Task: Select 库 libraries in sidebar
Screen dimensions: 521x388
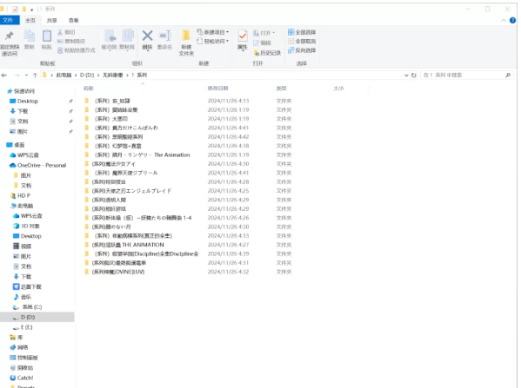Action: point(17,338)
